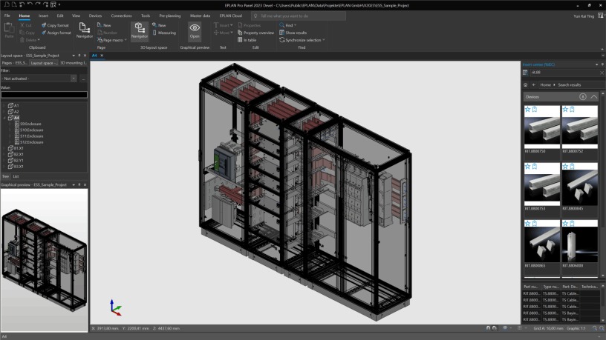
Task: Switch to the Devices ribbon tab
Action: [x=95, y=16]
